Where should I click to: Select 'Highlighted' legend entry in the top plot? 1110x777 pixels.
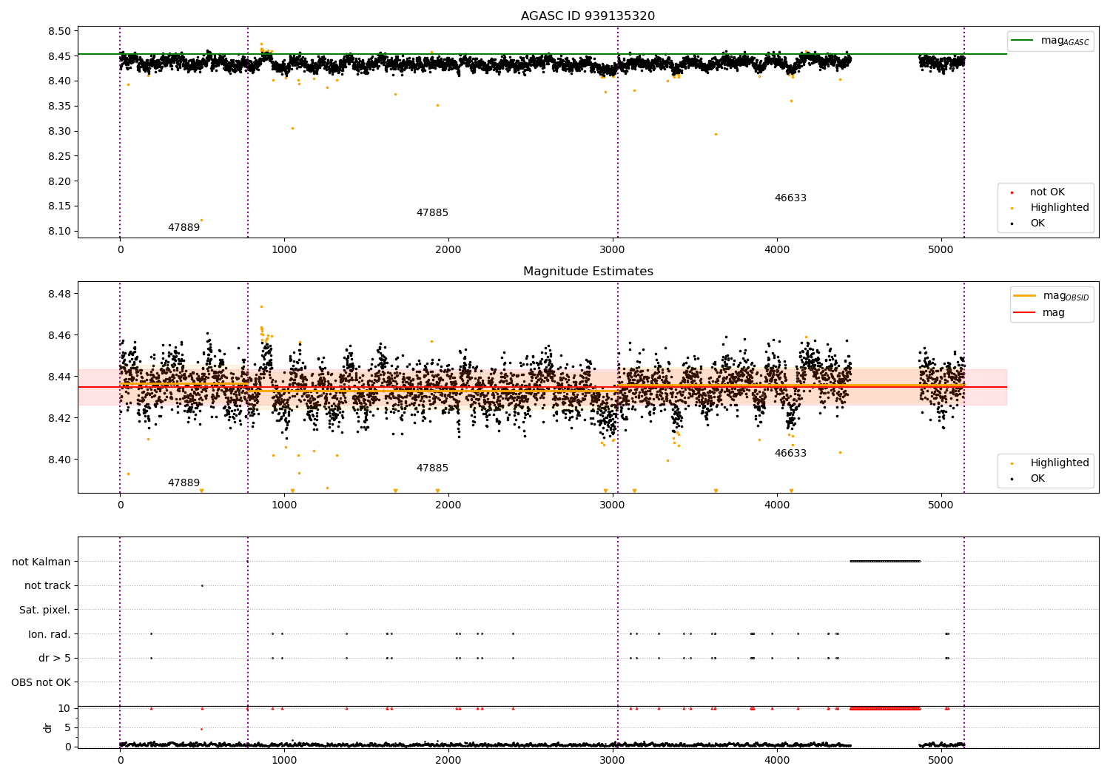(x=1059, y=208)
